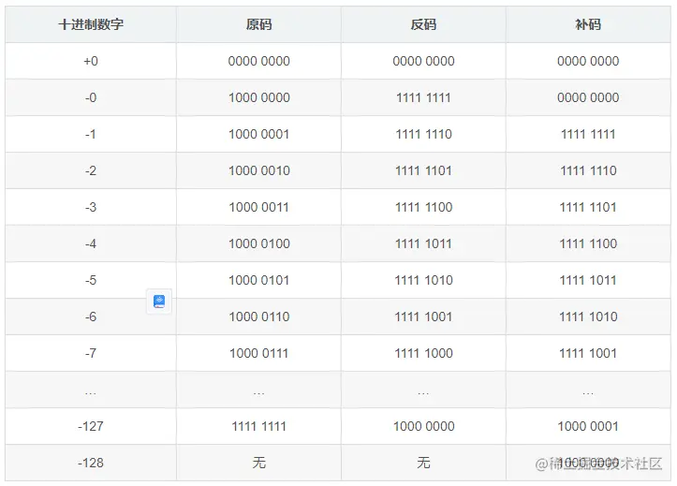677x486 pixels.
Task: Select the 补码 cell 1111 1110 in the -2 row
Action: [x=588, y=170]
